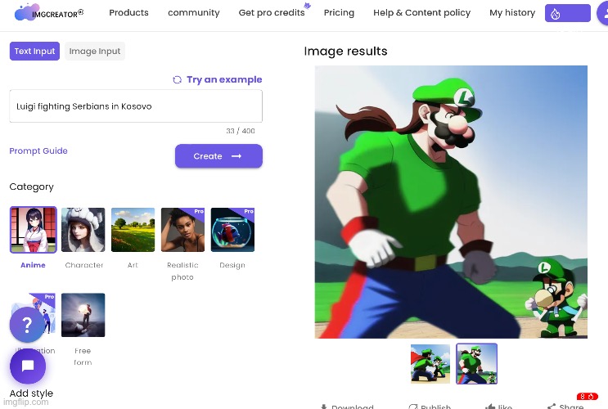608x409 pixels.
Task: Select the Design category thumbnail
Action: 232,230
